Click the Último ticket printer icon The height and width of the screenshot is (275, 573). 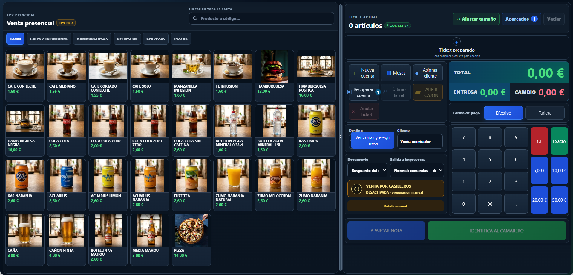[385, 92]
